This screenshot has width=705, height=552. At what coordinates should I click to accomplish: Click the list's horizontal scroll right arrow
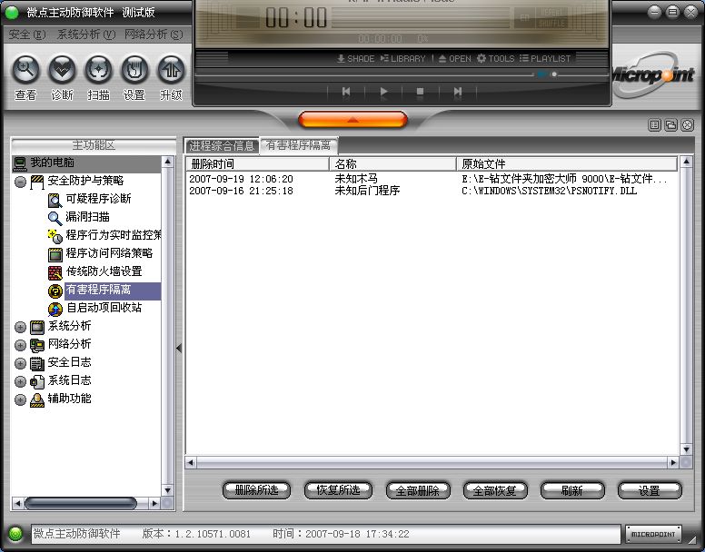[673, 463]
